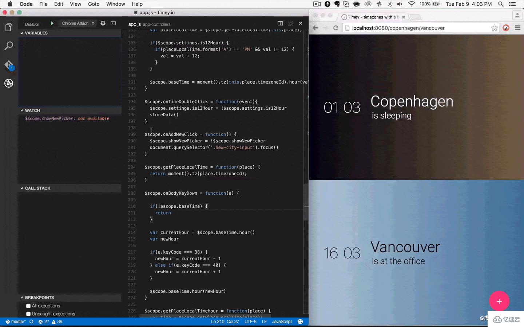Open the File menu
524x327 pixels.
point(43,4)
